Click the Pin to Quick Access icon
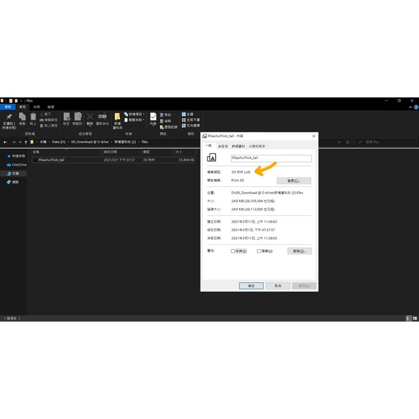This screenshot has width=419, height=419. click(9, 117)
